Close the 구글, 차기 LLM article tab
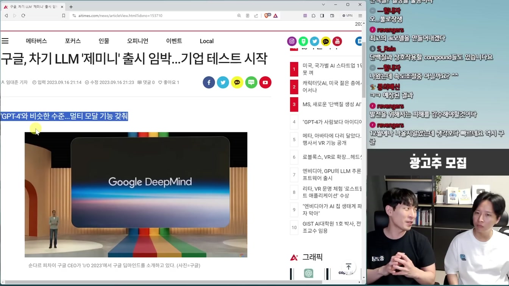The width and height of the screenshot is (509, 286). pyautogui.click(x=62, y=7)
